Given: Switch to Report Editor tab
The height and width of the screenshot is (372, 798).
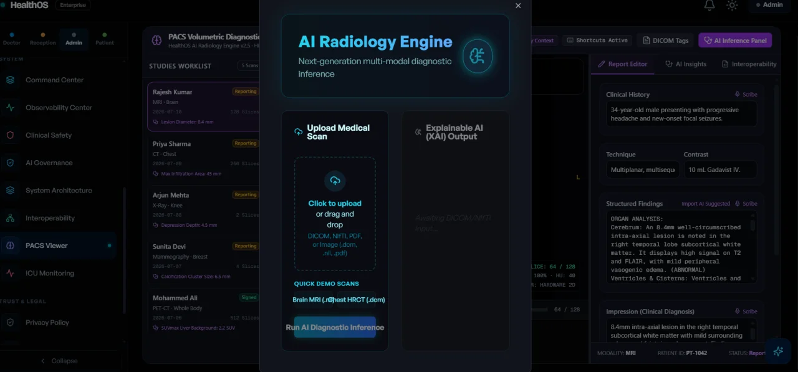Looking at the screenshot, I should [x=623, y=64].
